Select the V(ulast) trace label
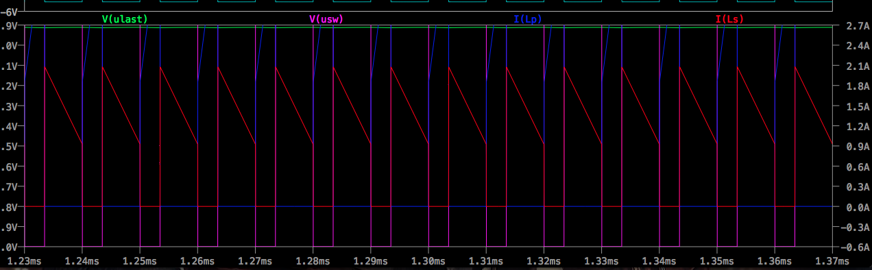The width and height of the screenshot is (872, 270). pyautogui.click(x=124, y=19)
